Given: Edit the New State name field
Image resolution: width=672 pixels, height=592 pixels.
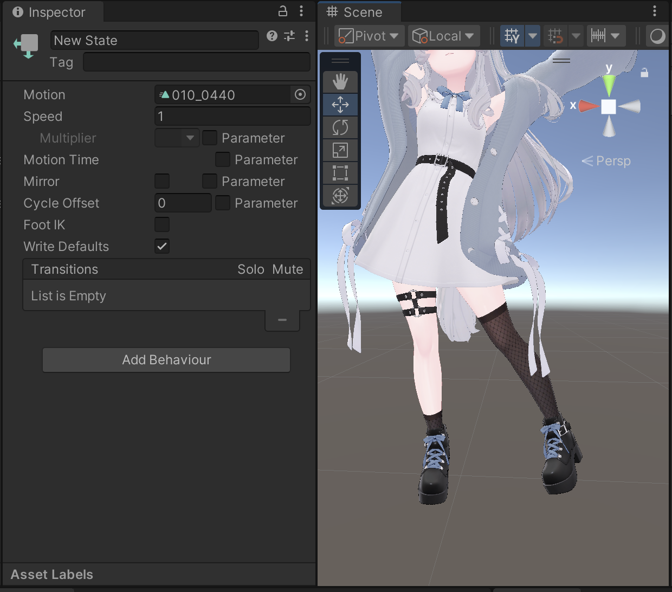Looking at the screenshot, I should pos(154,40).
